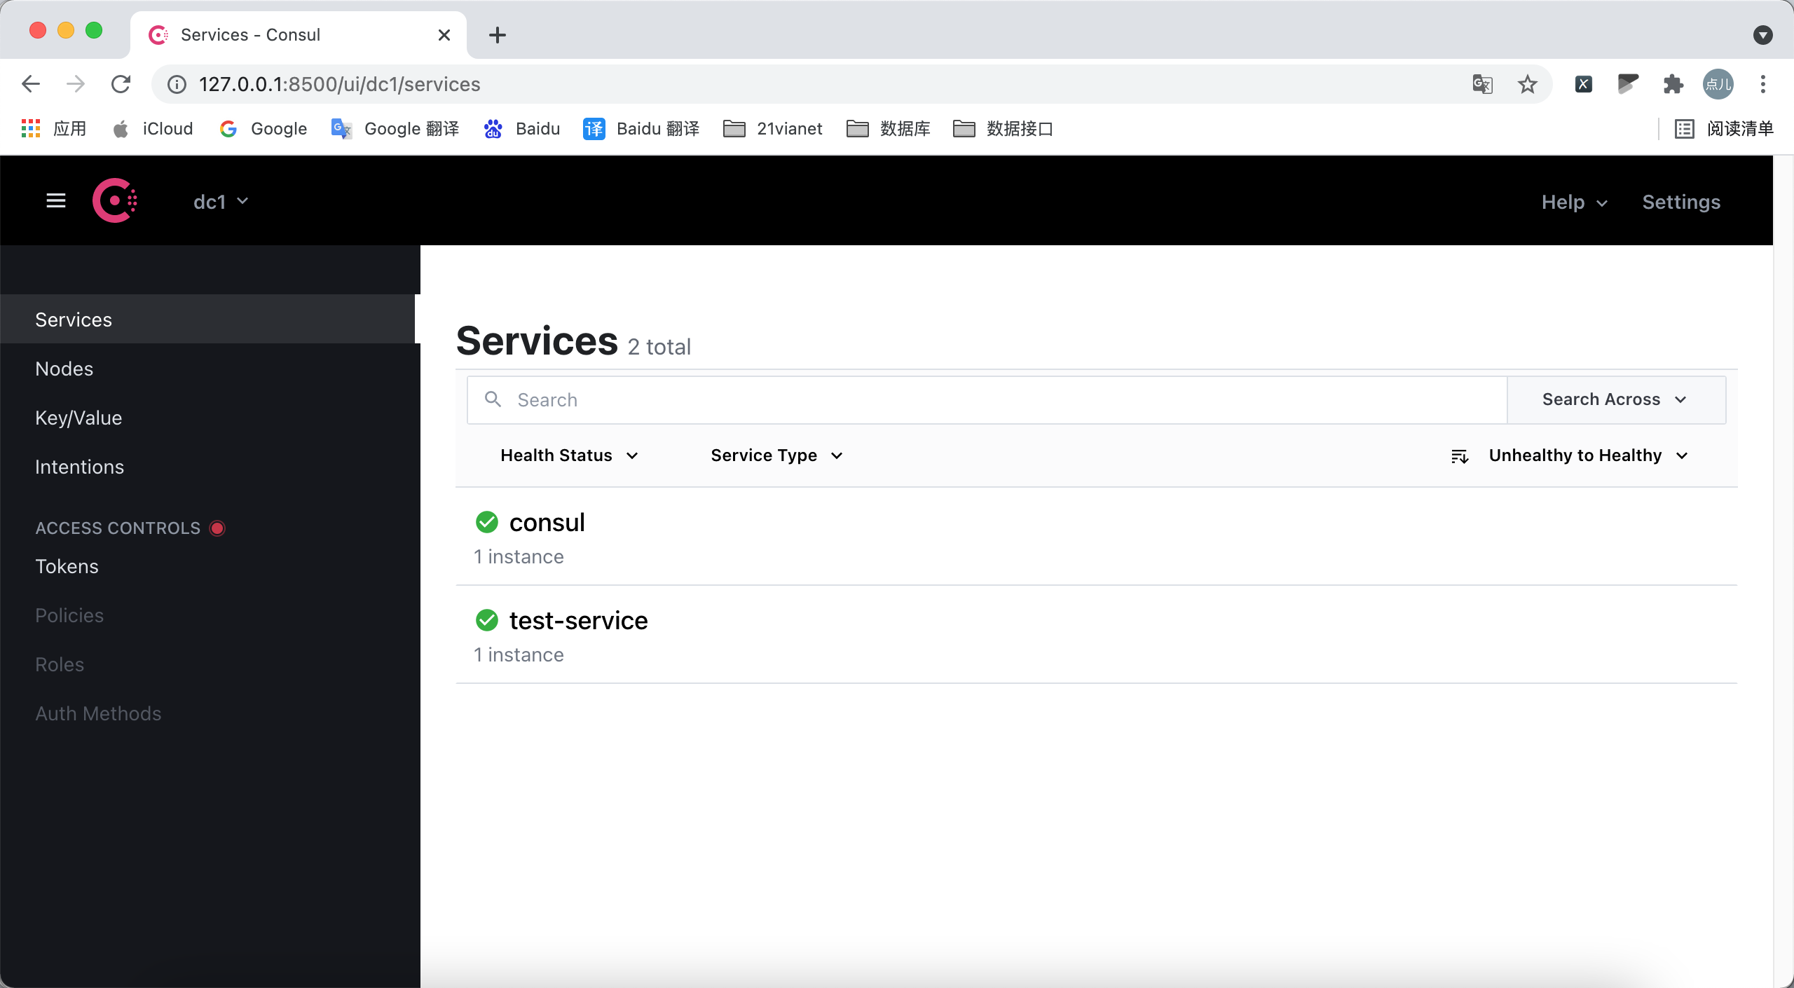The image size is (1794, 988).
Task: Expand the Health Status filter
Action: (568, 455)
